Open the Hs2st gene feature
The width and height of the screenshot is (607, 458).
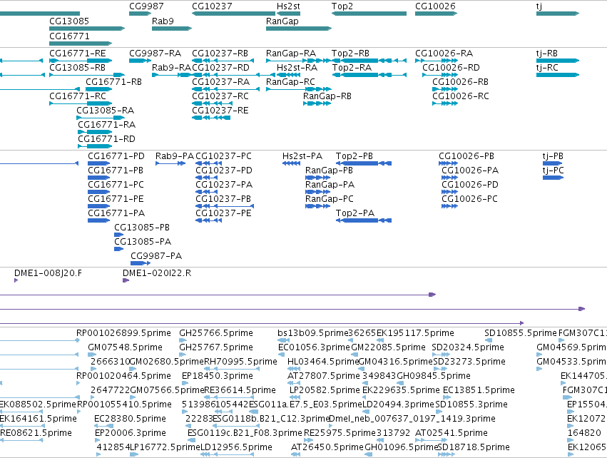click(x=288, y=14)
